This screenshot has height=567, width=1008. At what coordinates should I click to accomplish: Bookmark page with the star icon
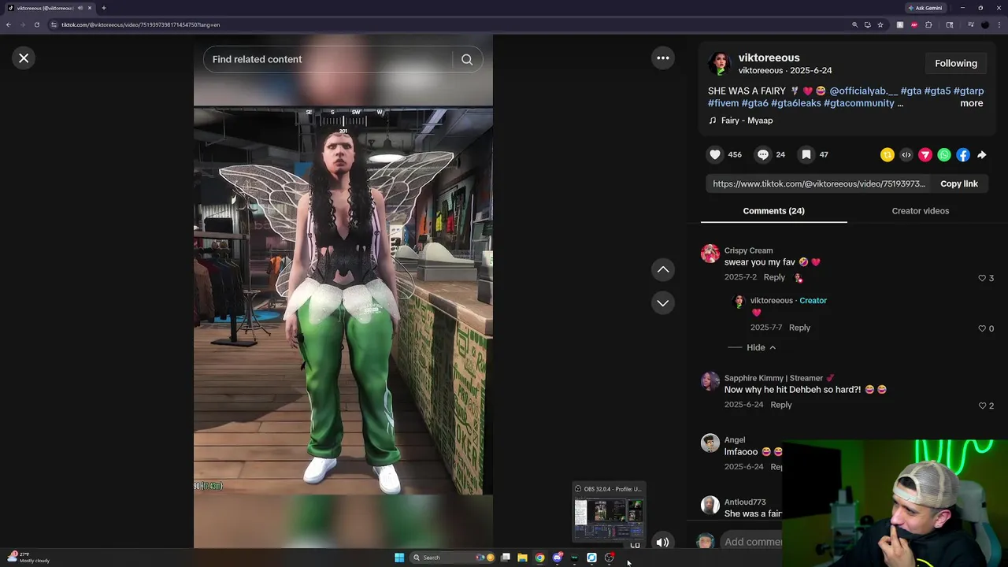pyautogui.click(x=880, y=24)
